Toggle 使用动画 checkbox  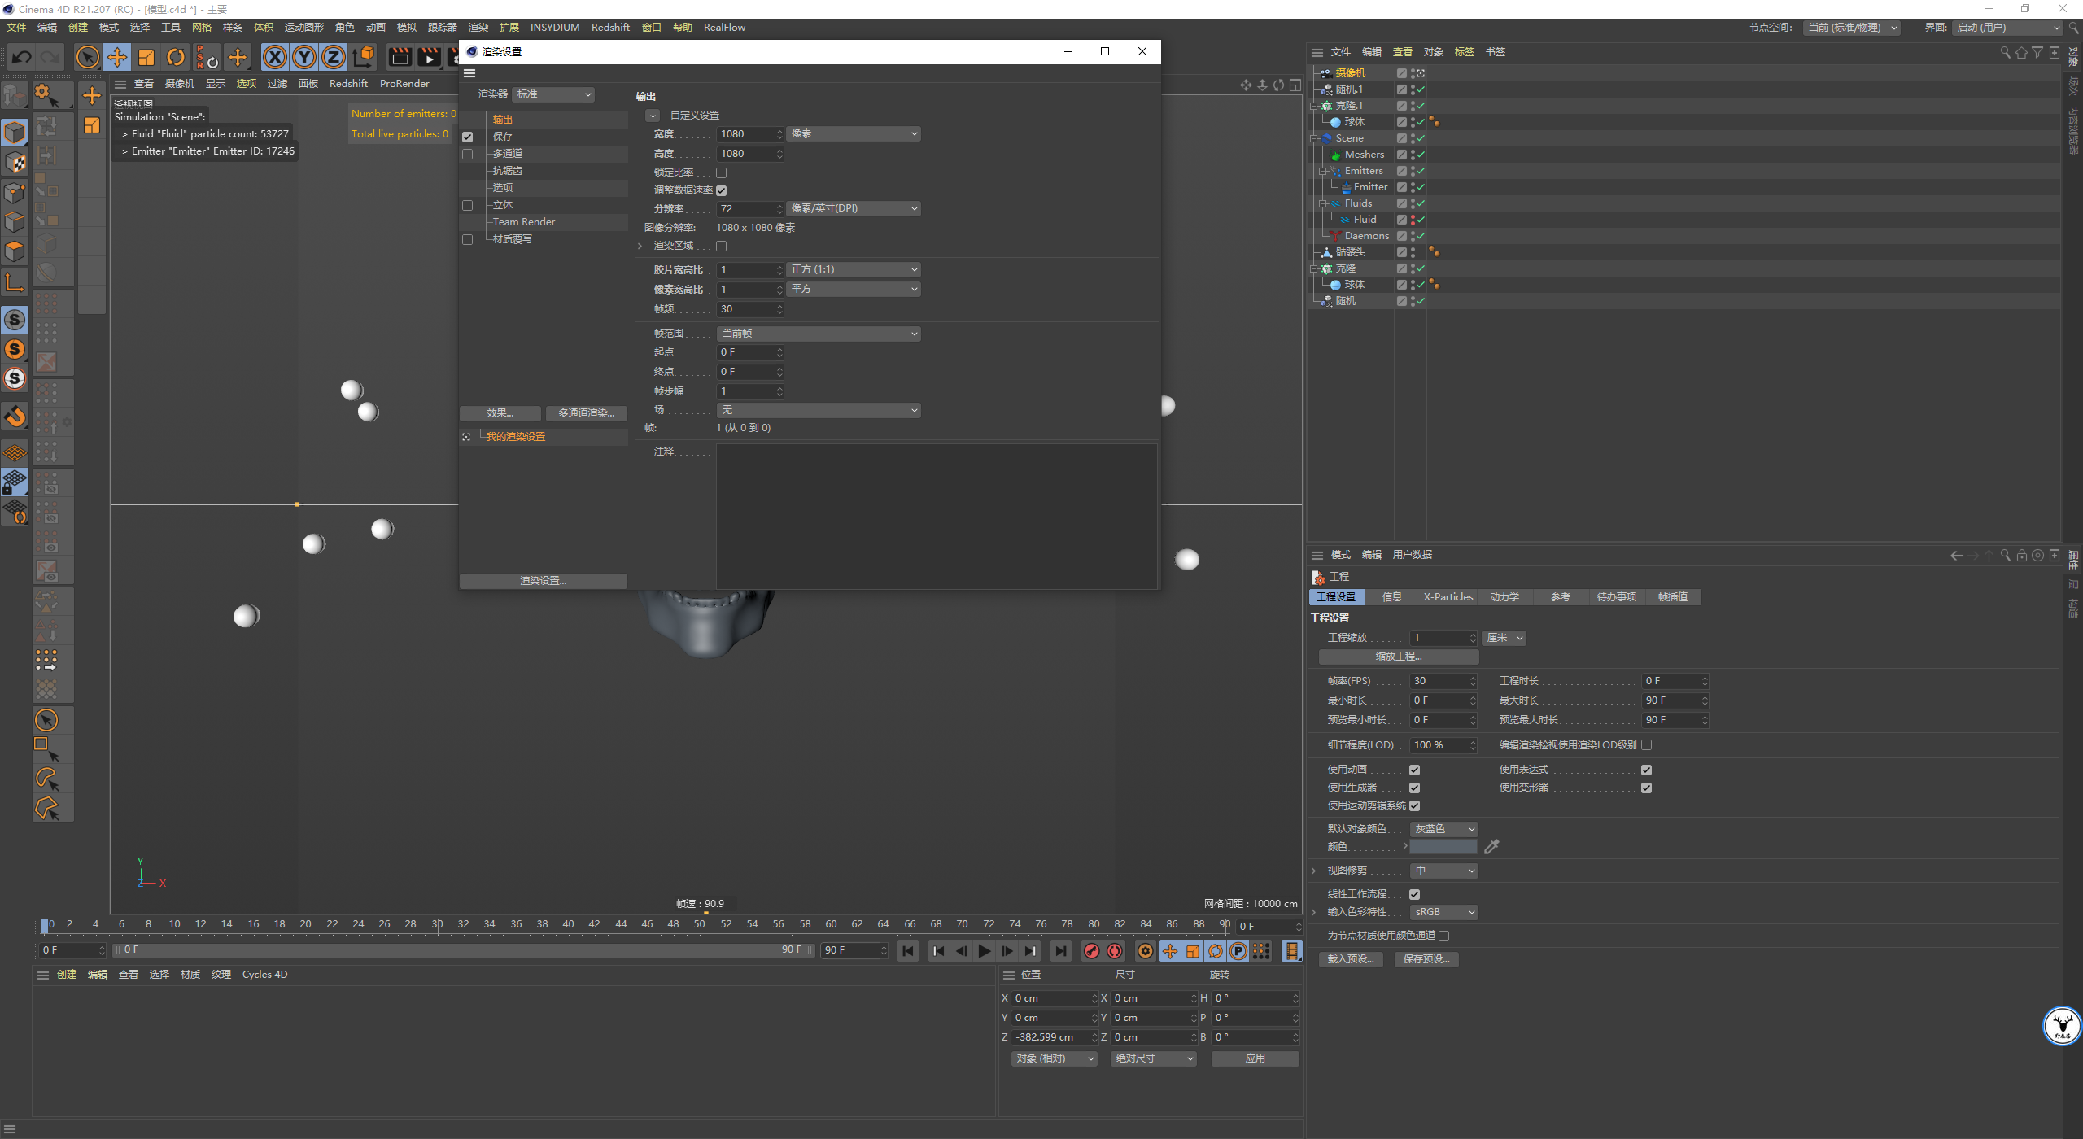pyautogui.click(x=1414, y=770)
